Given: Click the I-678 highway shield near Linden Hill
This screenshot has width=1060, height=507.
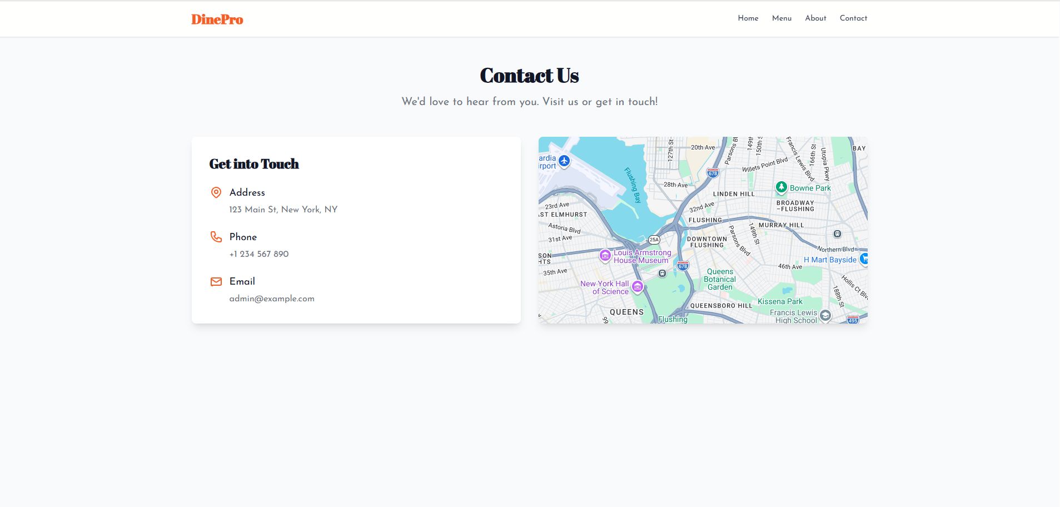Looking at the screenshot, I should pyautogui.click(x=713, y=173).
